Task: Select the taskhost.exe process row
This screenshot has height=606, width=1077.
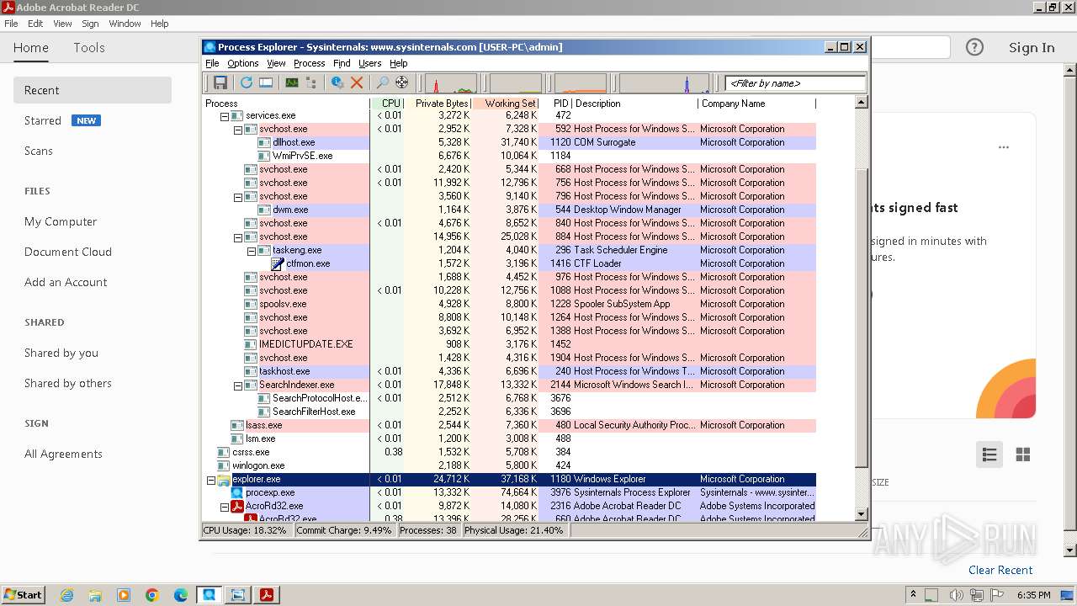Action: click(509, 371)
